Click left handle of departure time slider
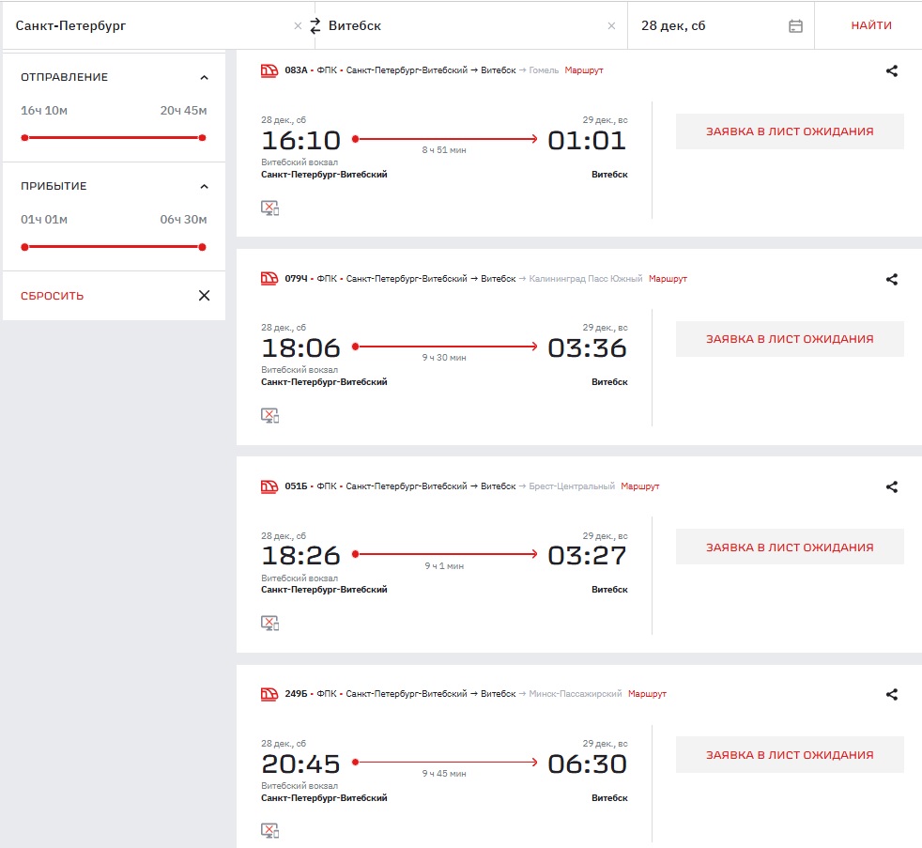This screenshot has width=922, height=848. (24, 138)
